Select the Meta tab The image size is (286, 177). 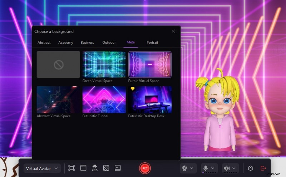tap(130, 42)
